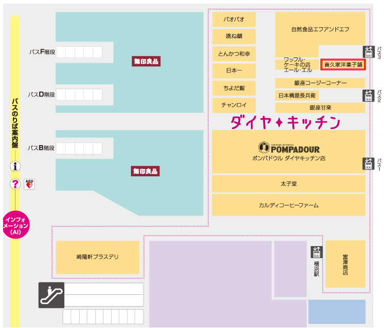Click the pink インフォメーション(AI) circle
384x328 pixels.
[x=16, y=224]
